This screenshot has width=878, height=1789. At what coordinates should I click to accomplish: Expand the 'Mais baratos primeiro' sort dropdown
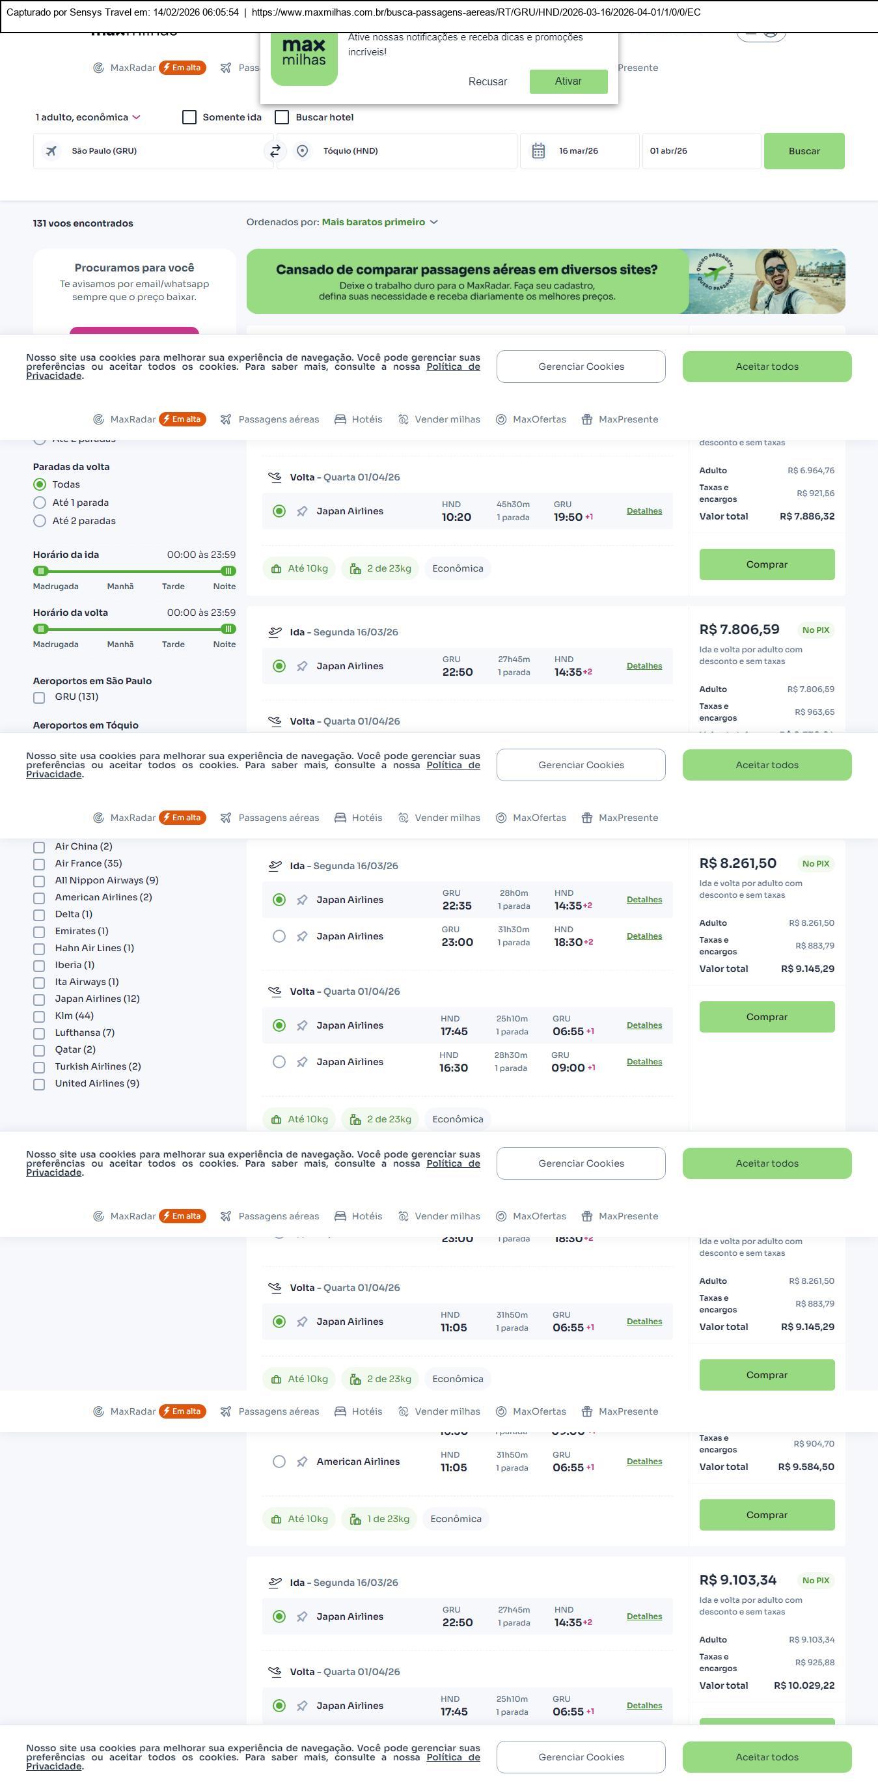[379, 222]
